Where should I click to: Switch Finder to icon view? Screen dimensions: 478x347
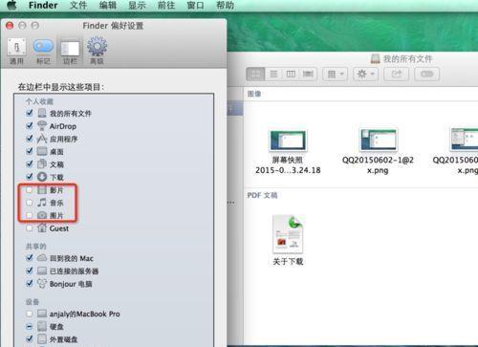tap(255, 75)
